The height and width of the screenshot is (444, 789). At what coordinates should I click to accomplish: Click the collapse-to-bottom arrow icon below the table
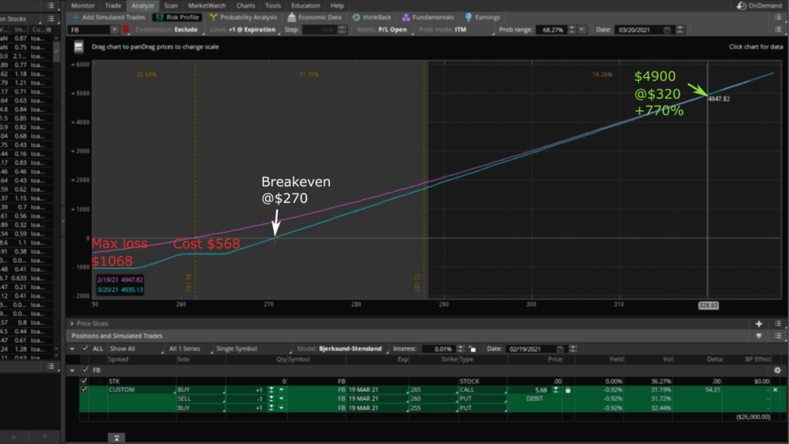coord(116,438)
